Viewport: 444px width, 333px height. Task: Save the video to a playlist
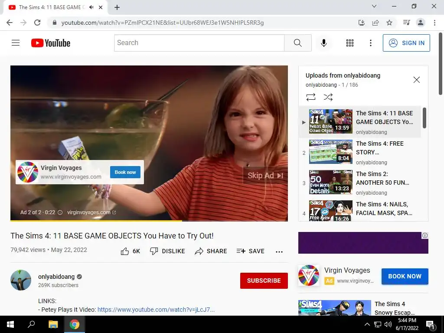(250, 251)
